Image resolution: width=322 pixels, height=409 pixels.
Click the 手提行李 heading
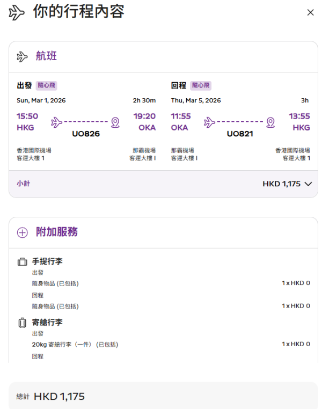coord(47,261)
